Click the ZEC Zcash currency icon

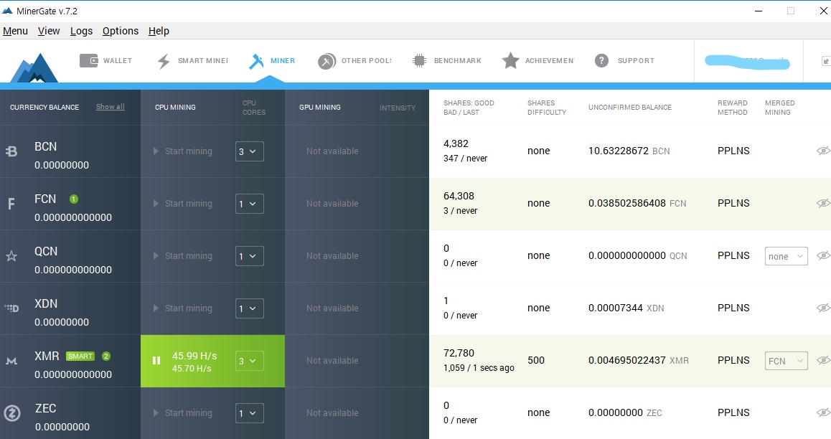click(12, 413)
